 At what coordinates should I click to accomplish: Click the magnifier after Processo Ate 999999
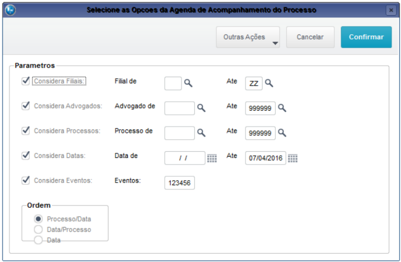(x=282, y=133)
